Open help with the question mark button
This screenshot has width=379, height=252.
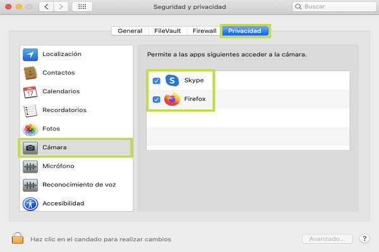coord(364,239)
